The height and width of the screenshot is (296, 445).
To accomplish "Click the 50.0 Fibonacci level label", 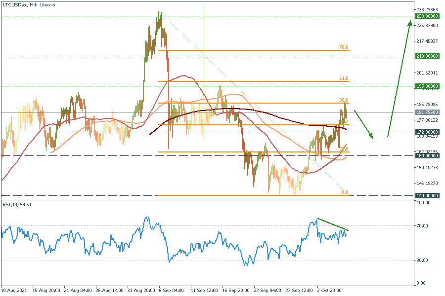I will tap(344, 100).
